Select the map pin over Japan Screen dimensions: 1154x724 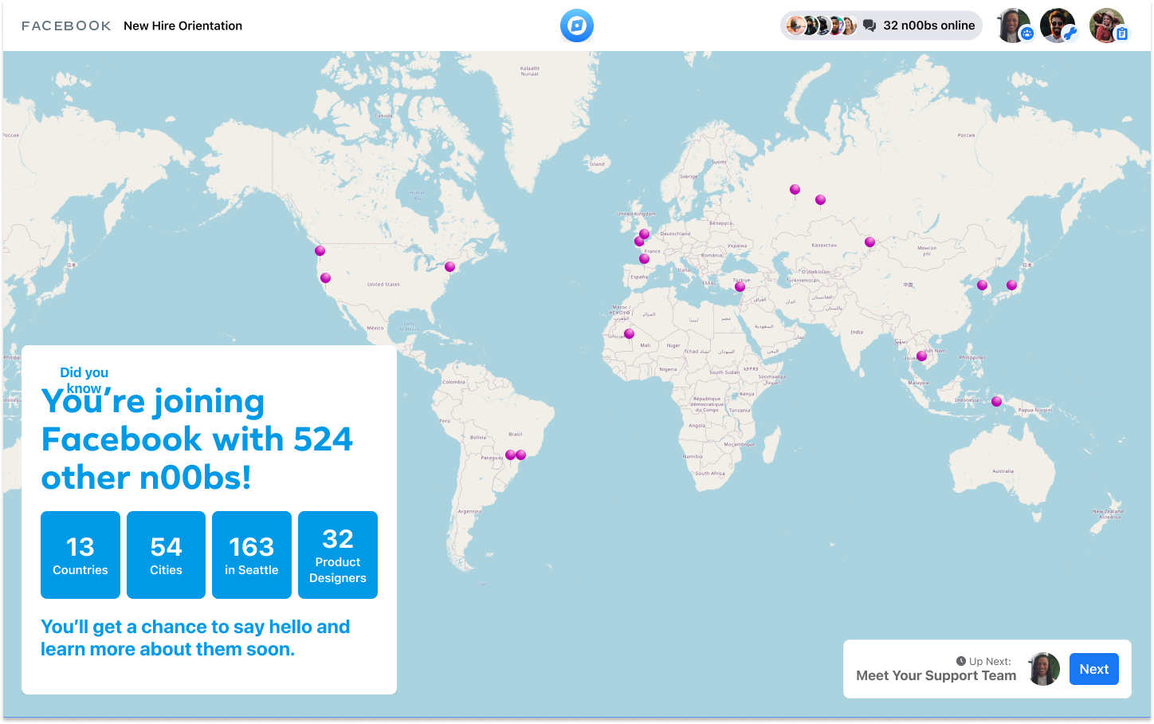tap(1012, 284)
